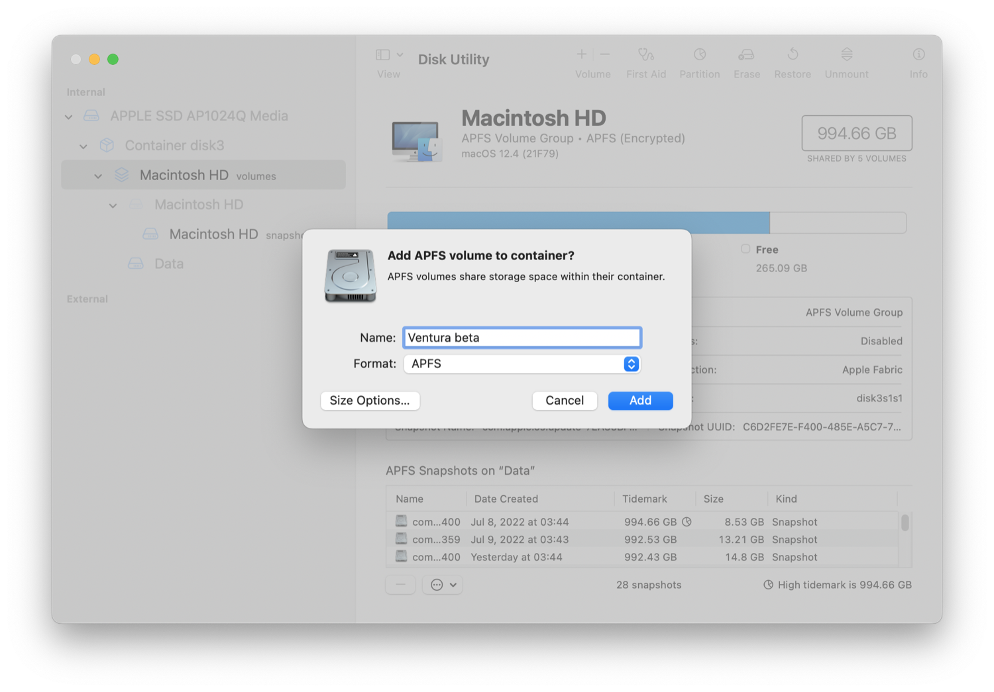994x692 pixels.
Task: Cancel the Add APFS volume dialog
Action: point(565,401)
